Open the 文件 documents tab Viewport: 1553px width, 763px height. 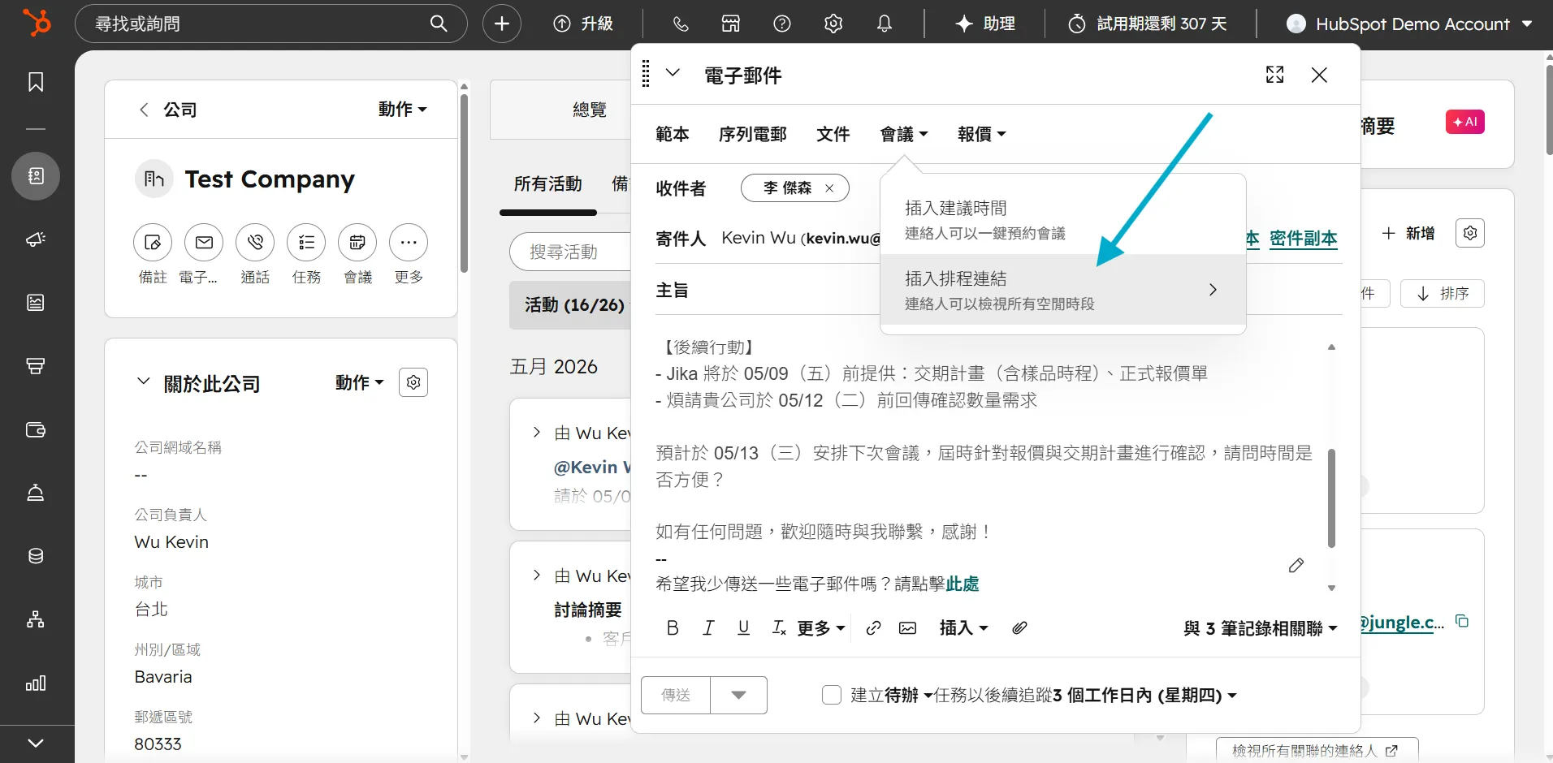click(833, 134)
